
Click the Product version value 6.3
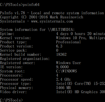tap(59, 46)
